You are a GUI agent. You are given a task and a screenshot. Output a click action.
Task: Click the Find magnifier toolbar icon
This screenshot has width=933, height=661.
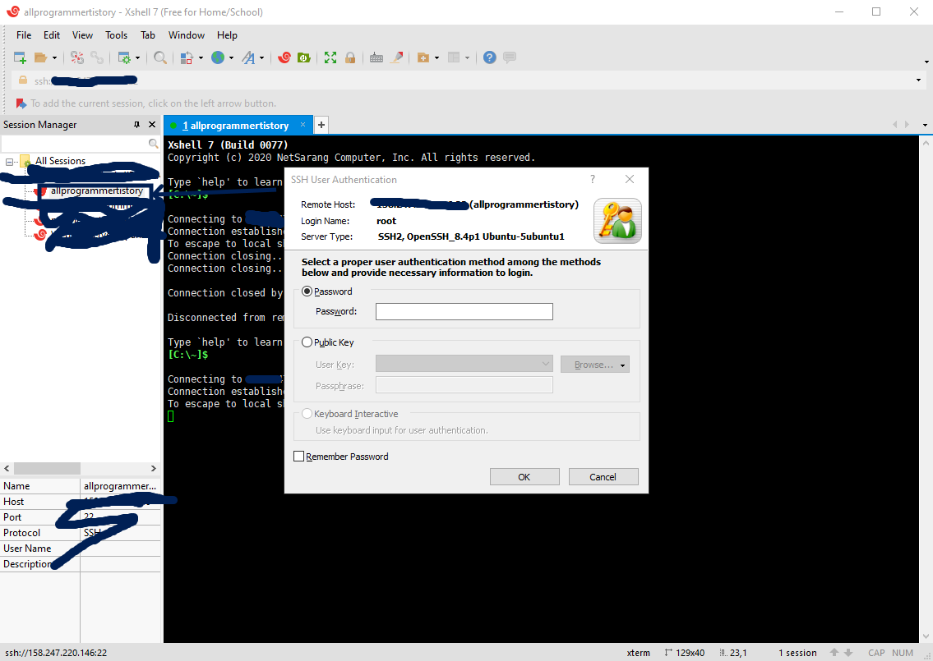click(x=160, y=57)
